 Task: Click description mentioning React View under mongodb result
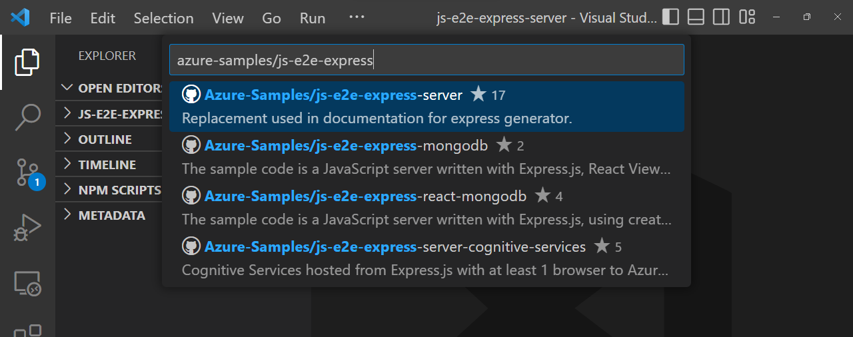pyautogui.click(x=426, y=169)
